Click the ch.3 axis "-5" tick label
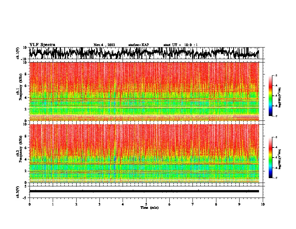Screen dimensions: 296x229 pyautogui.click(x=25, y=198)
